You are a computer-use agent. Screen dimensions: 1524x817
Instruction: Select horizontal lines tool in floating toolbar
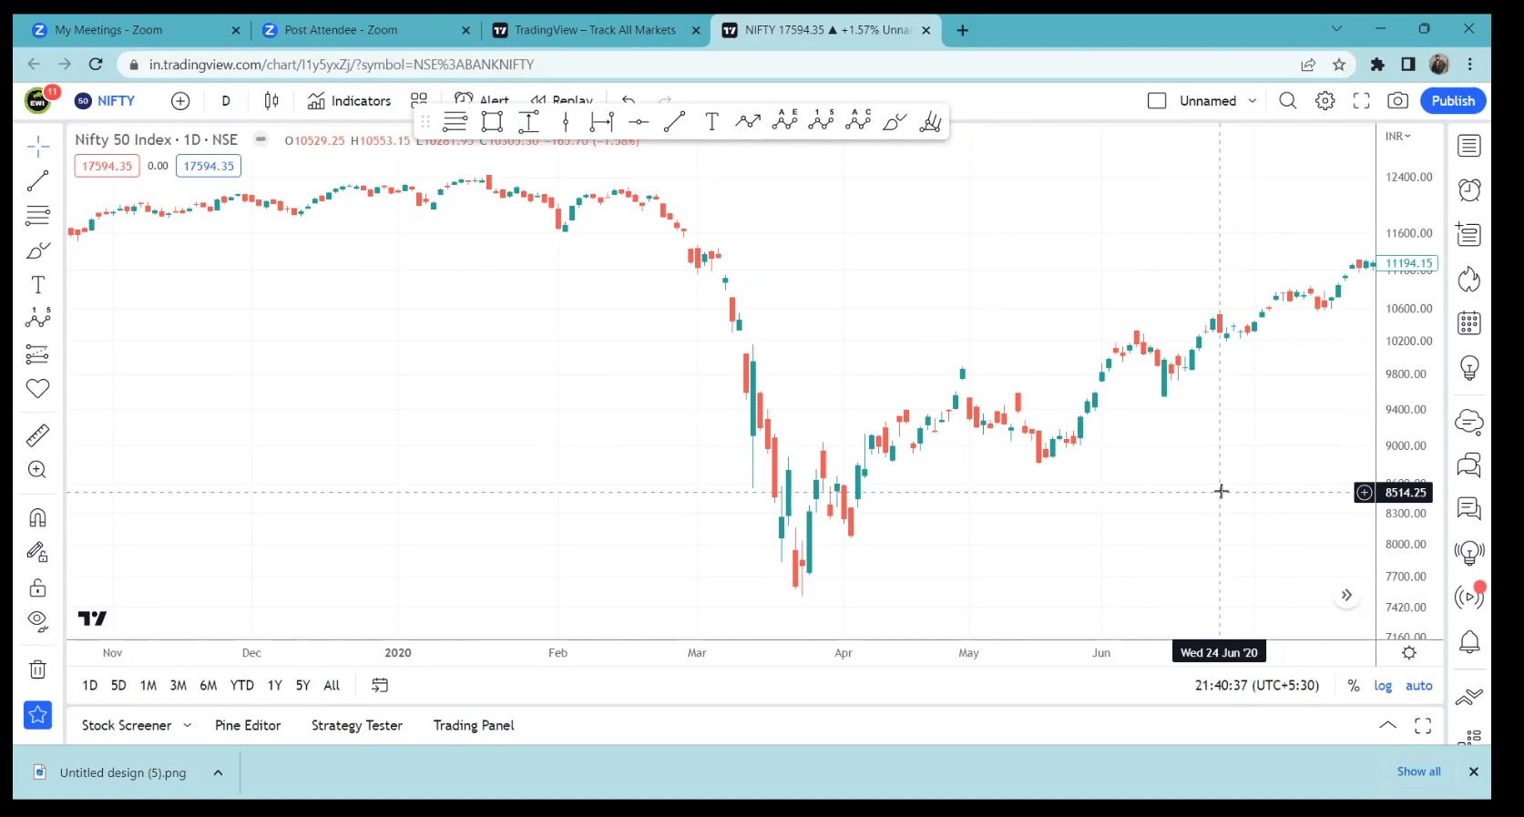coord(455,122)
